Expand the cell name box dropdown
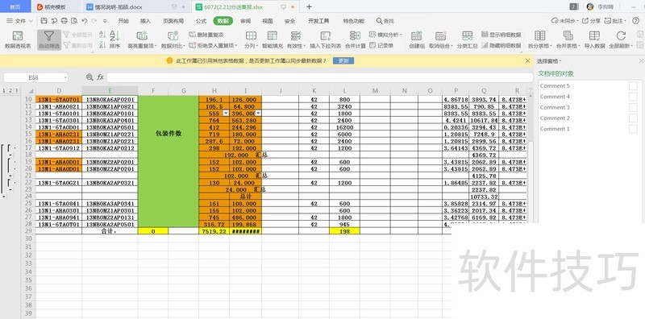The width and height of the screenshot is (645, 319). (x=65, y=77)
